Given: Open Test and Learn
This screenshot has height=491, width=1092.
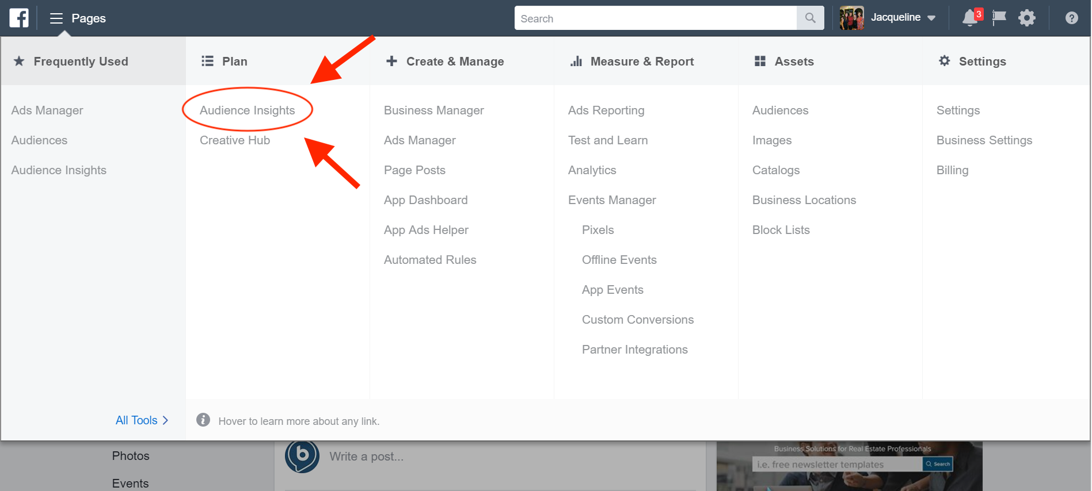Looking at the screenshot, I should (608, 140).
